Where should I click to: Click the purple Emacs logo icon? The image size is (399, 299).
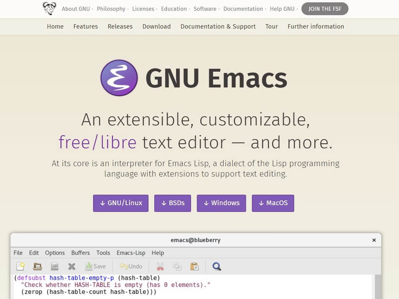pos(119,78)
